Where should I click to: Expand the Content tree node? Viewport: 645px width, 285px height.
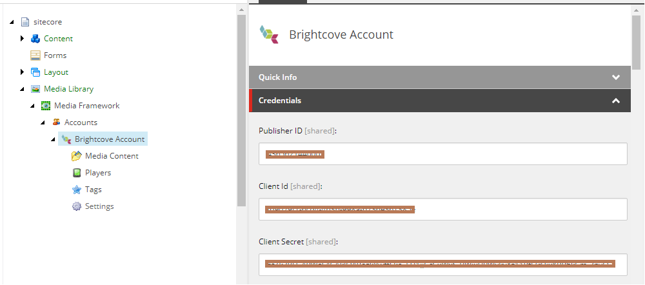click(x=22, y=39)
